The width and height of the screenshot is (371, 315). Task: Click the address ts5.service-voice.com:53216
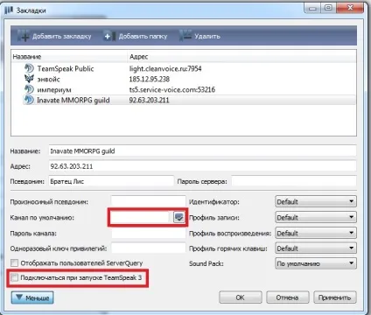click(x=172, y=89)
